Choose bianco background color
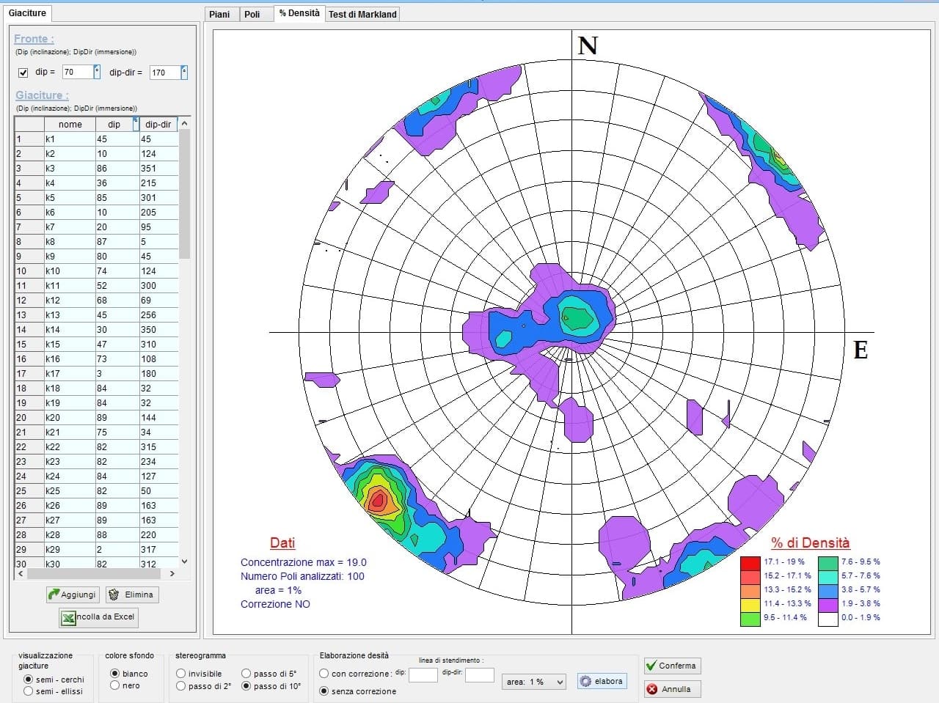Image resolution: width=939 pixels, height=703 pixels. point(114,673)
